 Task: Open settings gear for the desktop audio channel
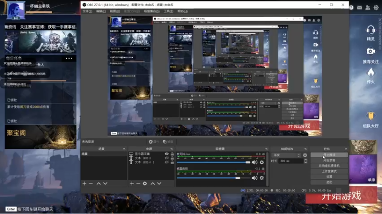(x=262, y=178)
